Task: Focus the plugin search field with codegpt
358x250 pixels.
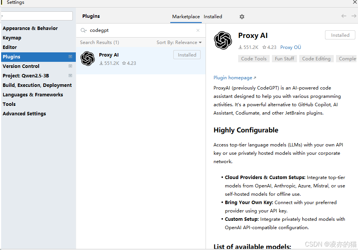Action: (x=141, y=30)
